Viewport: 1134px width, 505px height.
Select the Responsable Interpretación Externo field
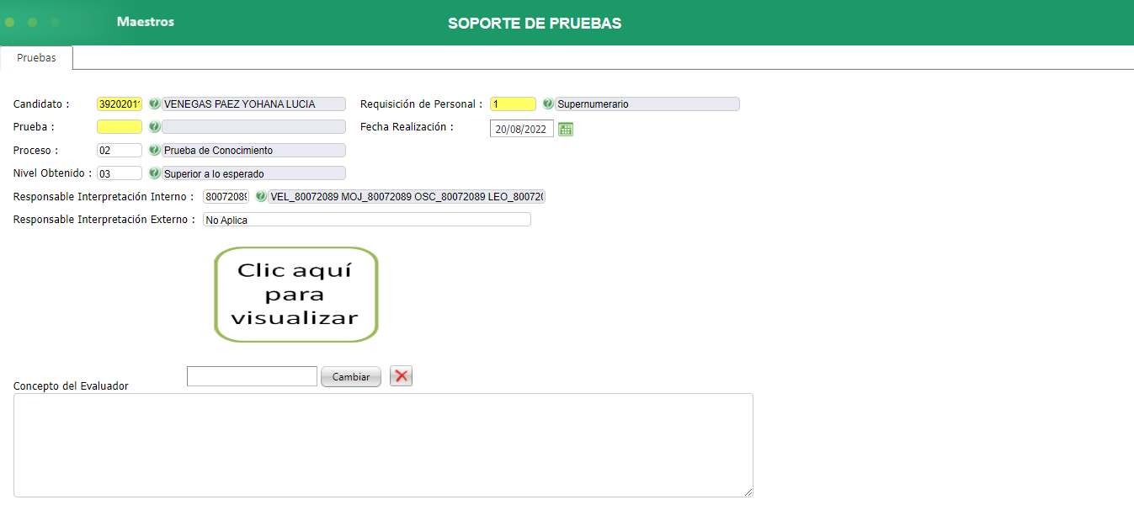point(366,219)
